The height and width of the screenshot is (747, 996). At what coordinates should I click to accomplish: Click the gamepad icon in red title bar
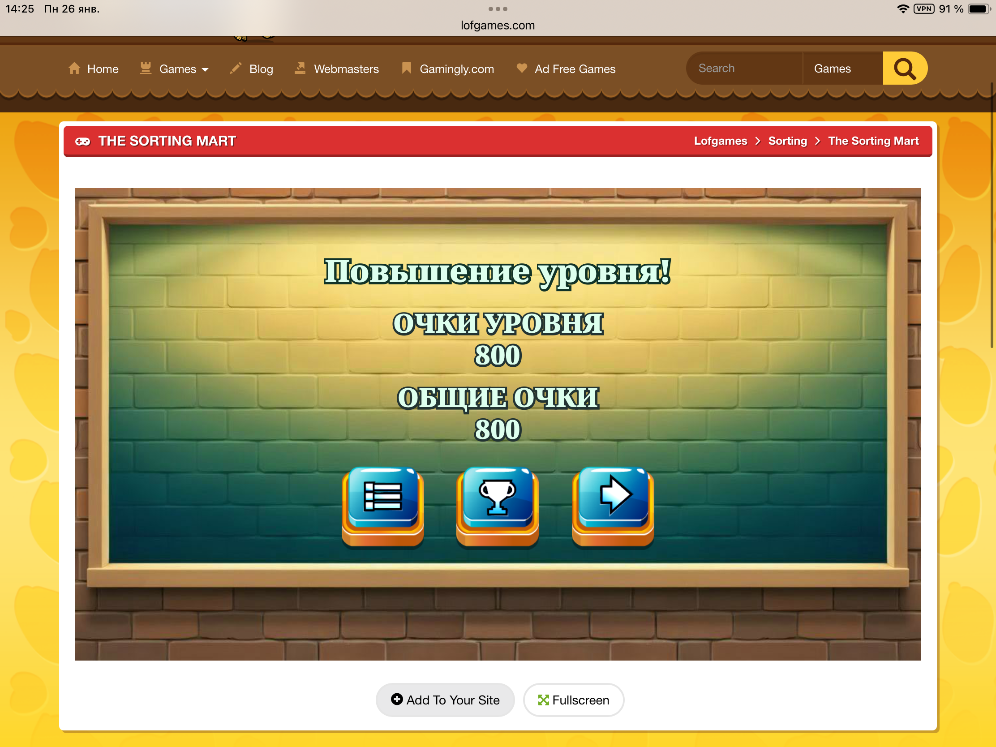[x=83, y=142]
